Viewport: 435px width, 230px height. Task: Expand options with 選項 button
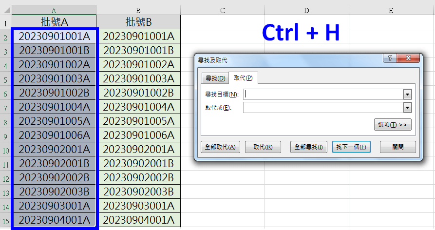(x=393, y=125)
